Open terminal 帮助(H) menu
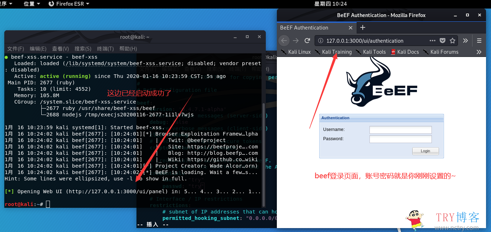This screenshot has width=491, height=232. click(128, 49)
